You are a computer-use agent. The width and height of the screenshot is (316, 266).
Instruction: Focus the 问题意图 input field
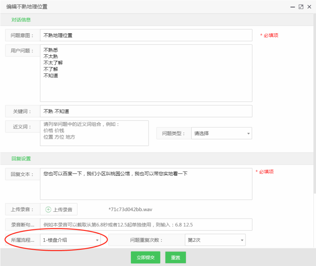pyautogui.click(x=146, y=35)
